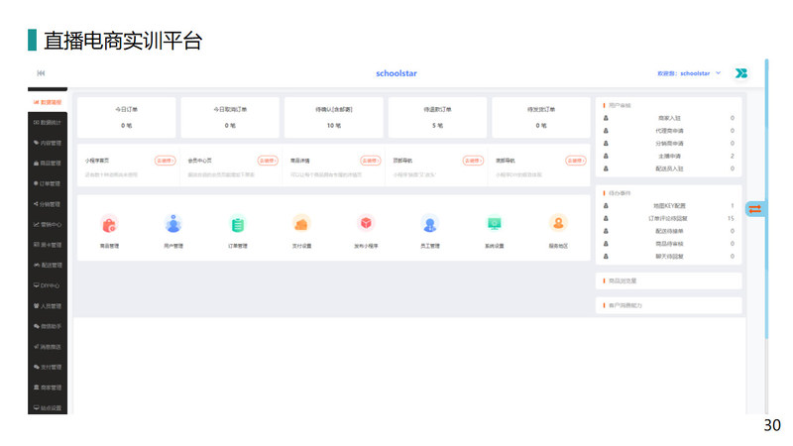Screen dimensions: 793x446
Task: Open the 待退款订单 card showing 5 笔
Action: pyautogui.click(x=437, y=117)
